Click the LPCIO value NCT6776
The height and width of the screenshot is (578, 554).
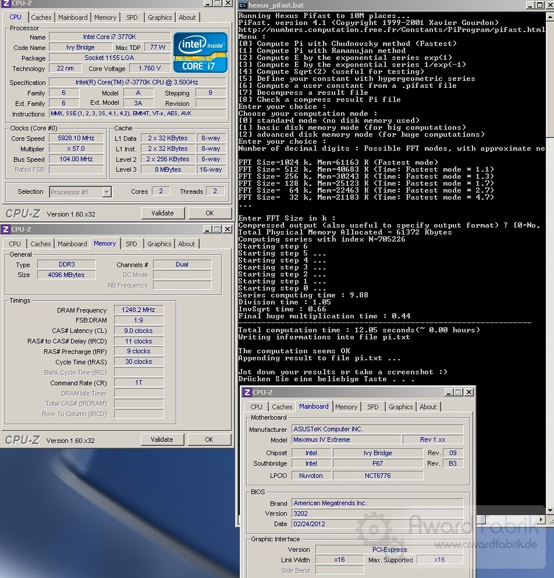pos(378,476)
